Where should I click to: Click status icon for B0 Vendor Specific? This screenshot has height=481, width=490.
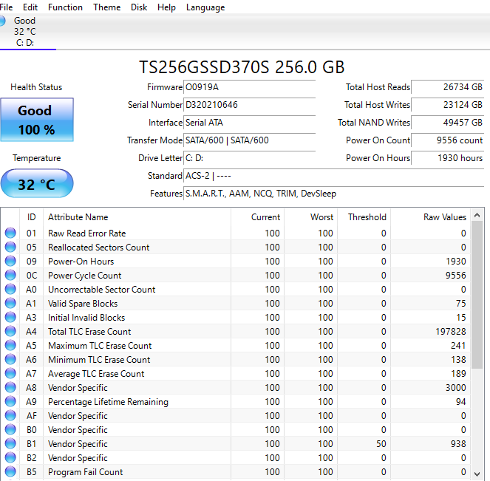10,430
